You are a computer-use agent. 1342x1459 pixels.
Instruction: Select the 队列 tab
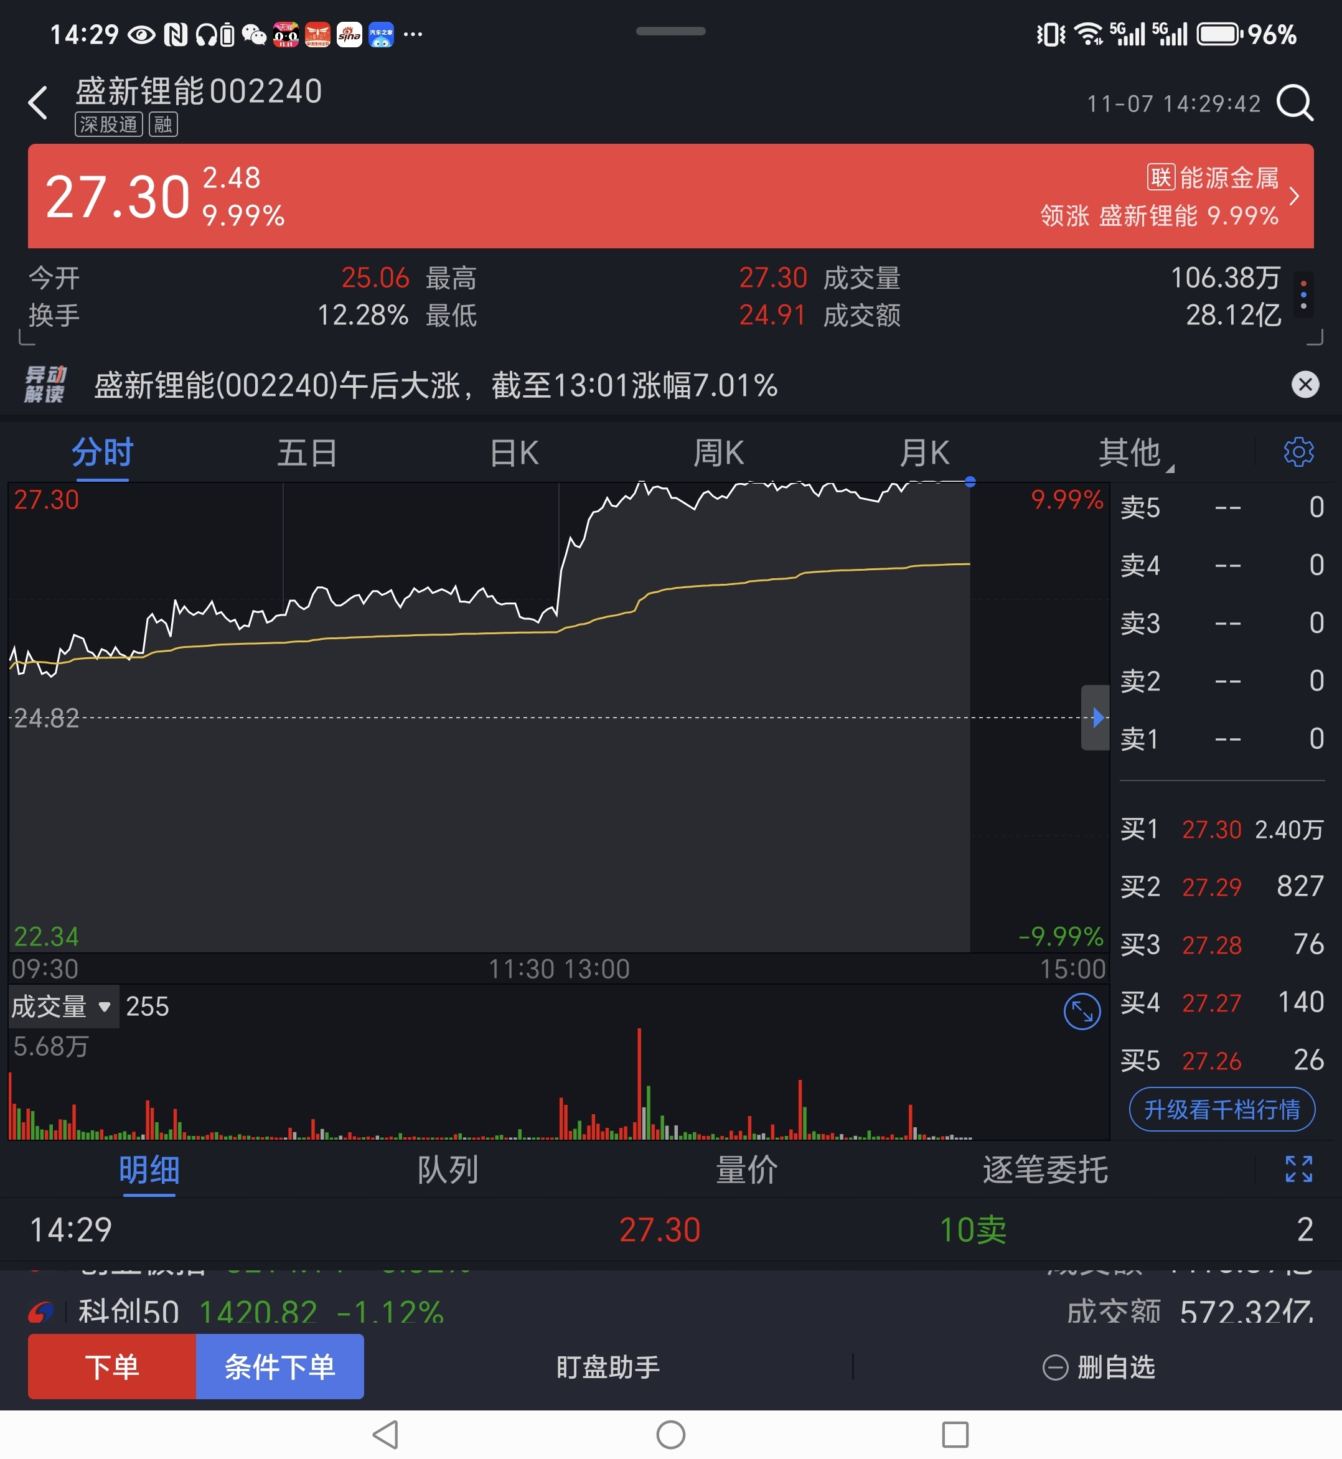pyautogui.click(x=448, y=1170)
